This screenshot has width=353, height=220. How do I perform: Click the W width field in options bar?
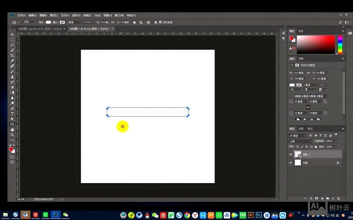(105, 22)
